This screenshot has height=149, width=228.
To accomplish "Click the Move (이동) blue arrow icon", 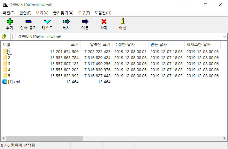I will (85, 22).
